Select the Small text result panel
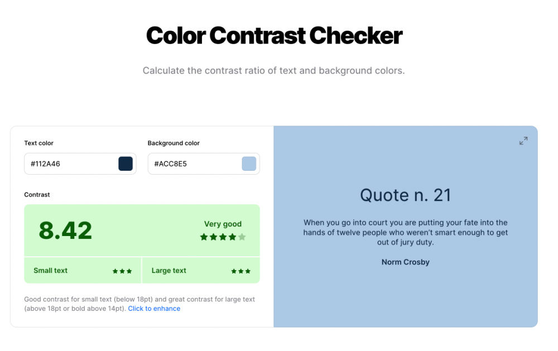 click(x=83, y=271)
